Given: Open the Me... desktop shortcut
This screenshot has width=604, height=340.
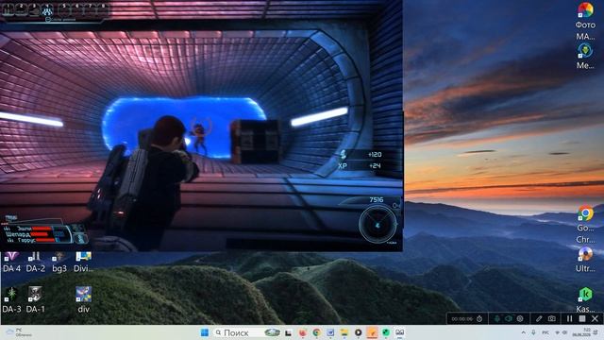Looking at the screenshot, I should 585,57.
